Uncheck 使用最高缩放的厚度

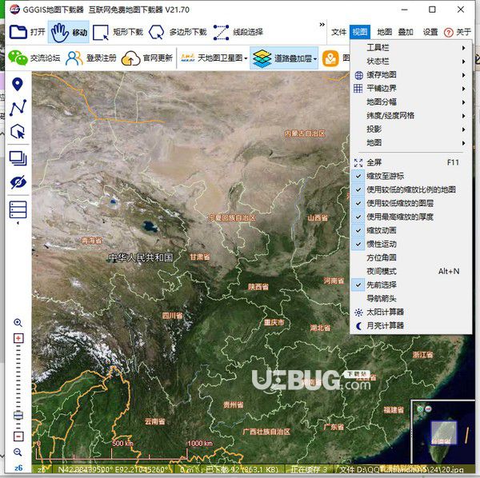pos(410,217)
